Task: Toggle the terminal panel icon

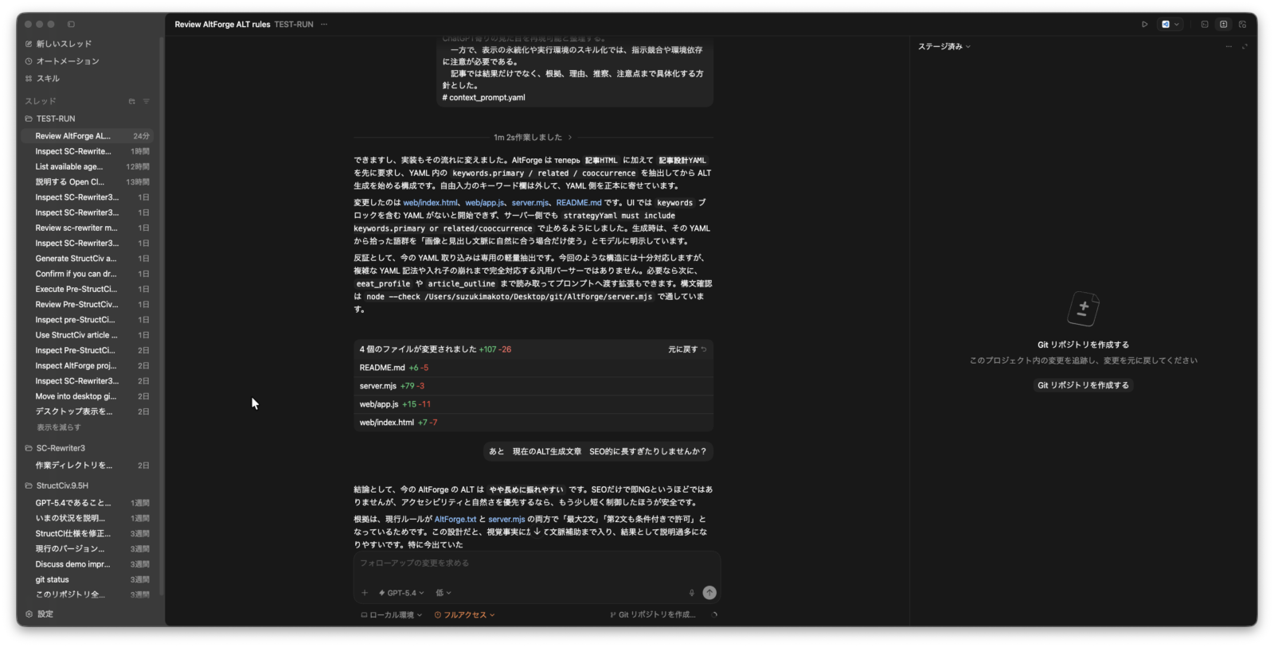Action: tap(1205, 25)
